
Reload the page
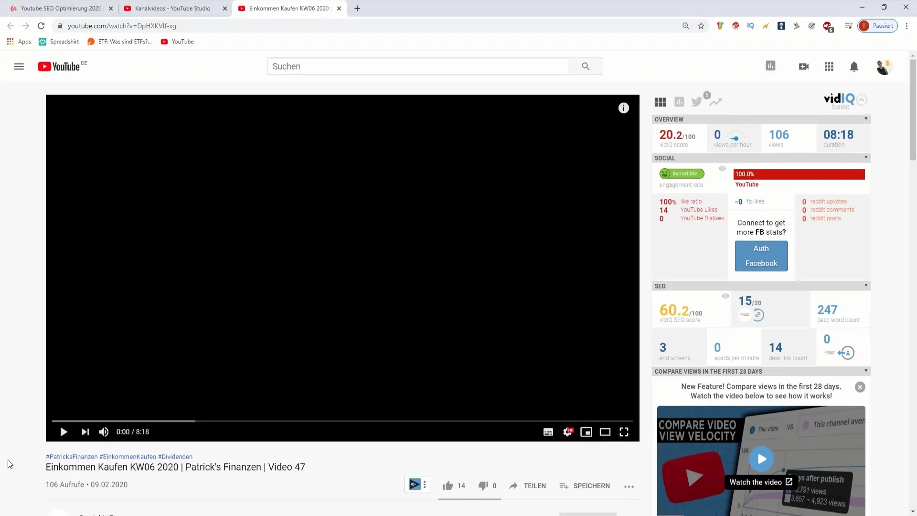tap(41, 26)
